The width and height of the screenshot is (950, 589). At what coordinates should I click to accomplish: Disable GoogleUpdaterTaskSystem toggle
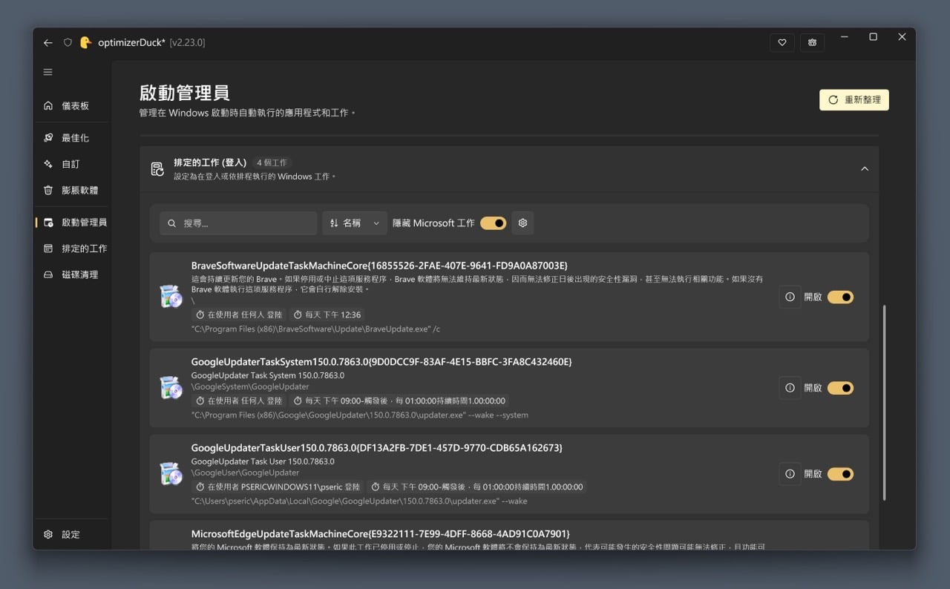[x=840, y=388]
